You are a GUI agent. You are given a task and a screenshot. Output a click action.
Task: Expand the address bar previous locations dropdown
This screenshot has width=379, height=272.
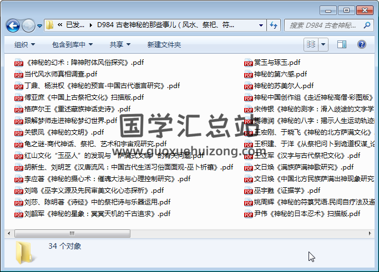(260, 25)
